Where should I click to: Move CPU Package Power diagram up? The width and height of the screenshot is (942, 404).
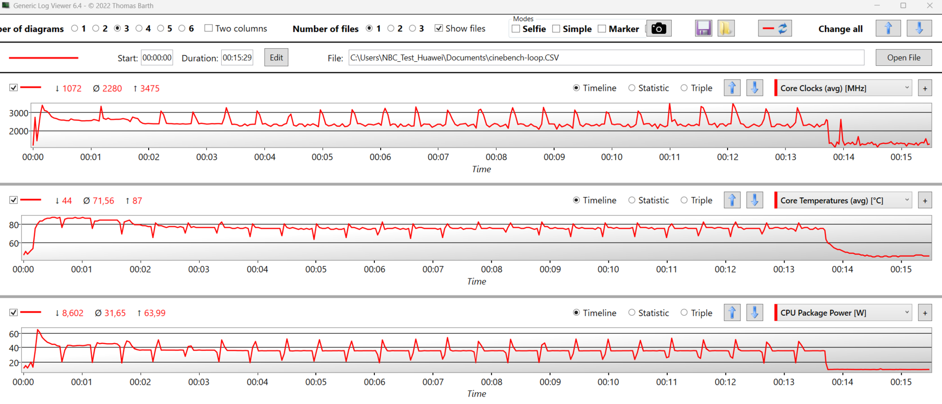[732, 313]
